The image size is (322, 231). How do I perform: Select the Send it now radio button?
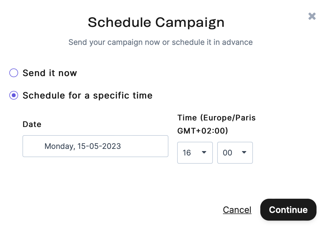[x=13, y=73]
